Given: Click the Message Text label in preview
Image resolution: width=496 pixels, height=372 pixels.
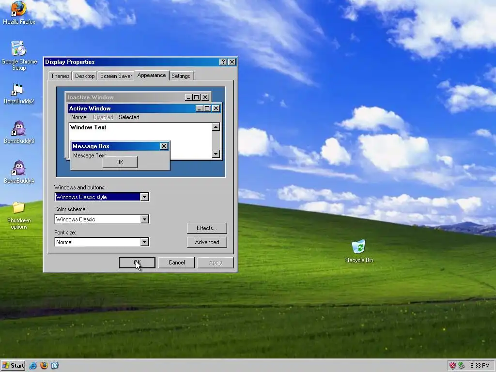Looking at the screenshot, I should 89,155.
